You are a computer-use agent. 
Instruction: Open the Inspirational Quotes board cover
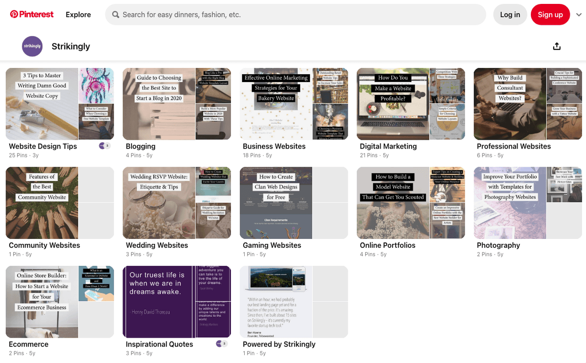177,302
